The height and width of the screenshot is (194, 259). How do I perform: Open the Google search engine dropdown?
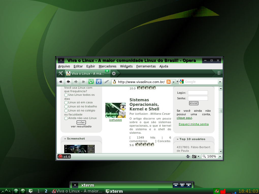(x=220, y=82)
